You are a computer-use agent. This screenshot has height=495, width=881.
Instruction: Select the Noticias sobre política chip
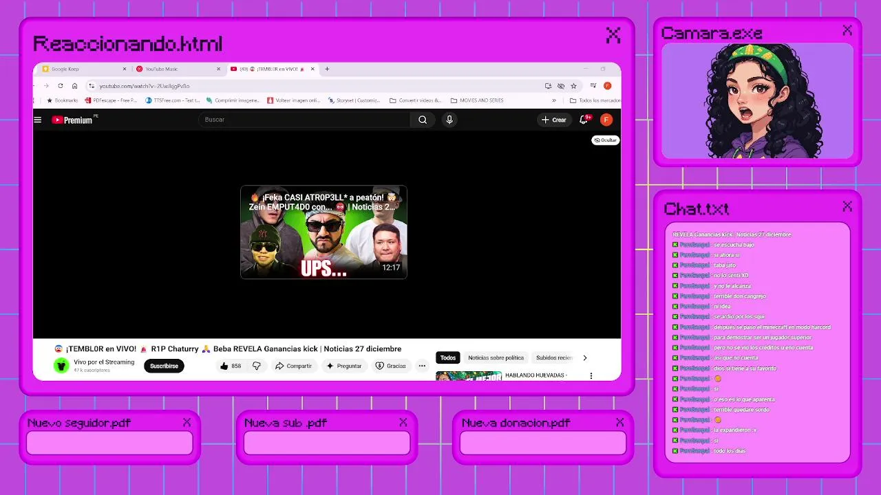click(x=496, y=357)
